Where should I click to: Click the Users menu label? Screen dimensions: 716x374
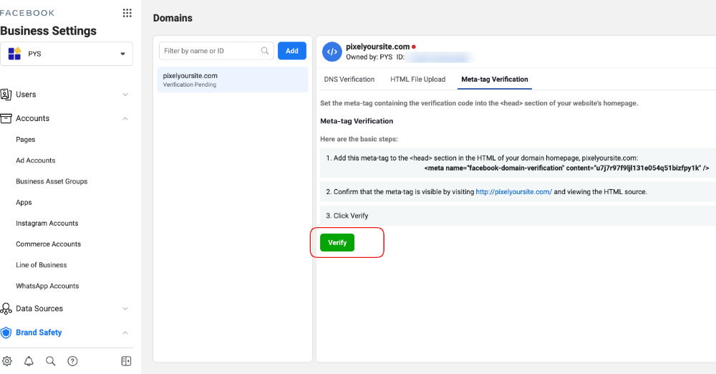tap(26, 94)
